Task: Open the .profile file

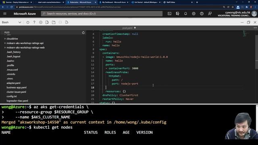Action: tap(10, 65)
